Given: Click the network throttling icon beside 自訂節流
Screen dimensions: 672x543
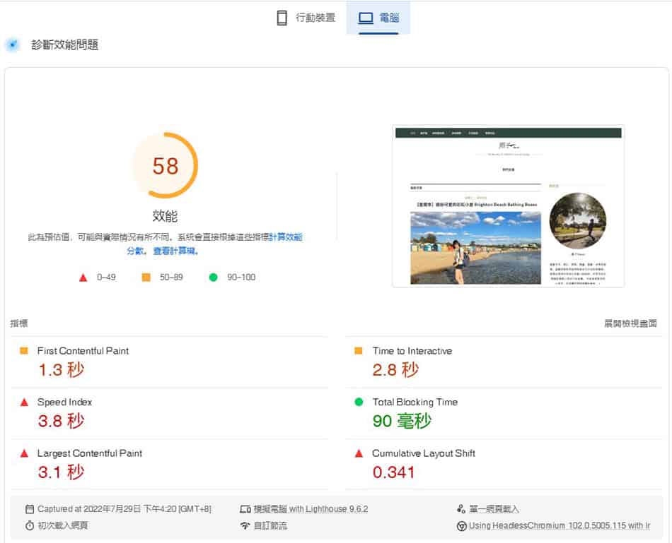Looking at the screenshot, I should 243,526.
